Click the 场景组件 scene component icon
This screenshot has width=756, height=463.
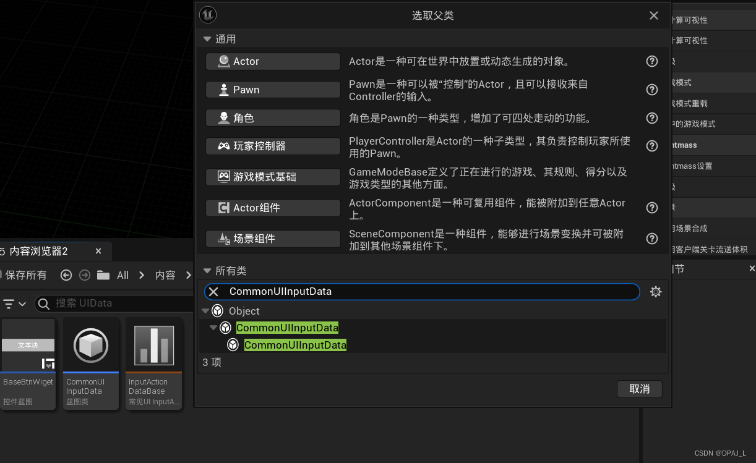[x=223, y=239]
